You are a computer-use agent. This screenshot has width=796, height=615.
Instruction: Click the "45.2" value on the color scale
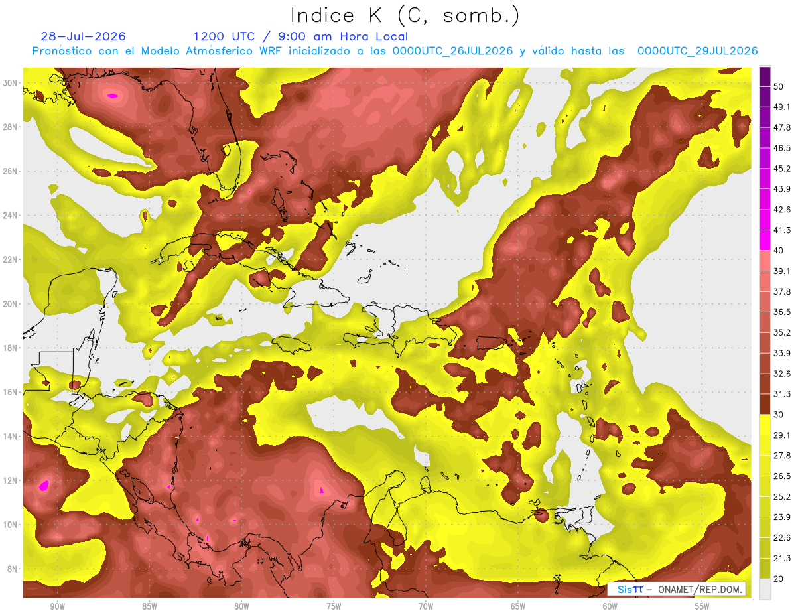[x=781, y=169]
